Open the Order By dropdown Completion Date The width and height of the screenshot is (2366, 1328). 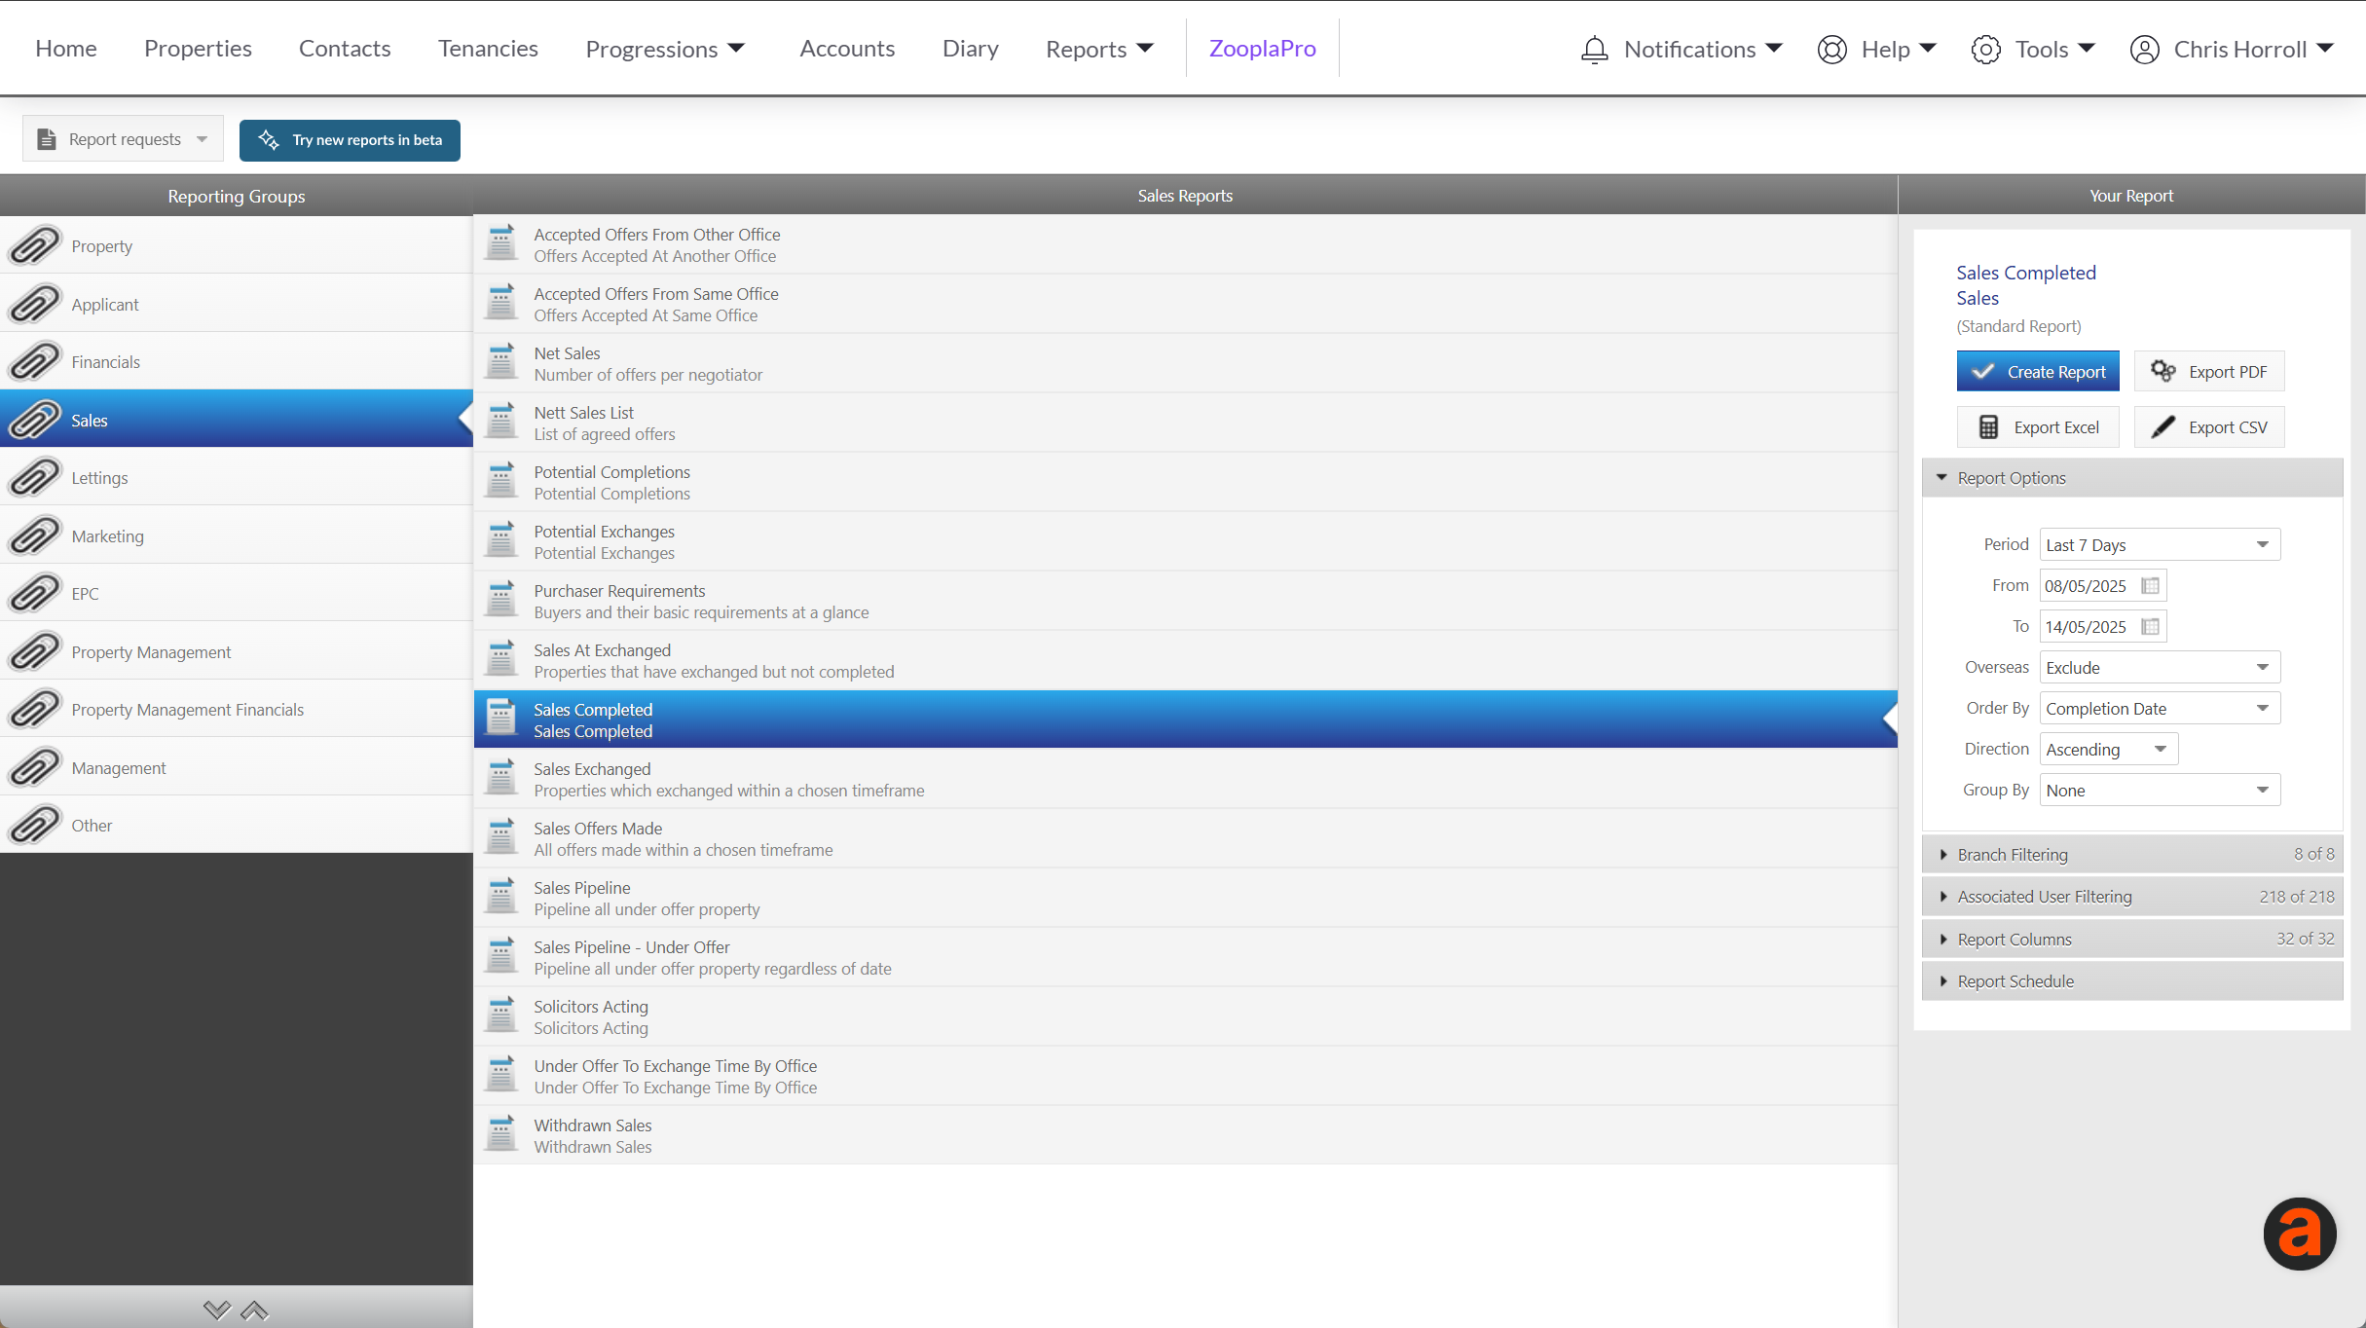click(x=2160, y=708)
